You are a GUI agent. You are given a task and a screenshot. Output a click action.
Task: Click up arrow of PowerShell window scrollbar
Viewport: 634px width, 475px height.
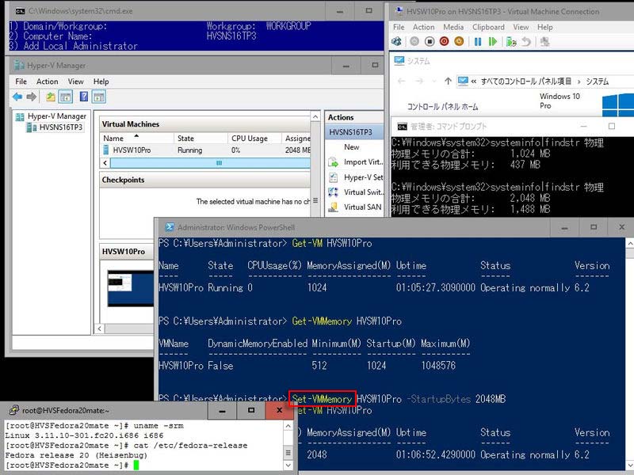629,243
